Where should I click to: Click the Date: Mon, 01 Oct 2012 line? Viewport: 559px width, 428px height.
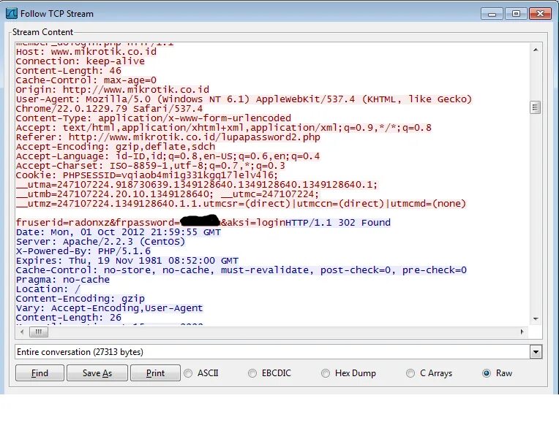[x=119, y=232]
